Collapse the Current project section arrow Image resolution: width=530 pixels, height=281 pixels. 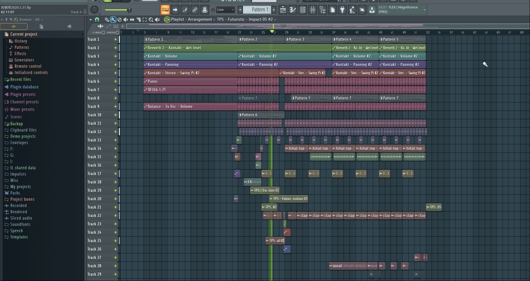click(82, 34)
